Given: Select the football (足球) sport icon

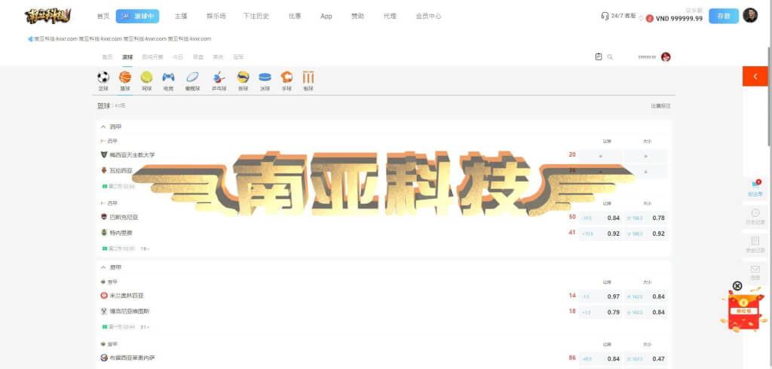Looking at the screenshot, I should tap(103, 78).
